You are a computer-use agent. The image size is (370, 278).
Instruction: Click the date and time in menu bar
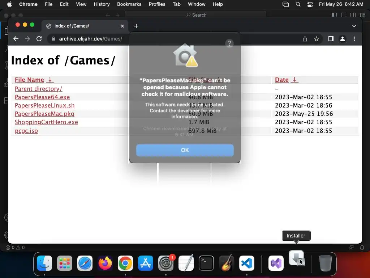coord(341,4)
